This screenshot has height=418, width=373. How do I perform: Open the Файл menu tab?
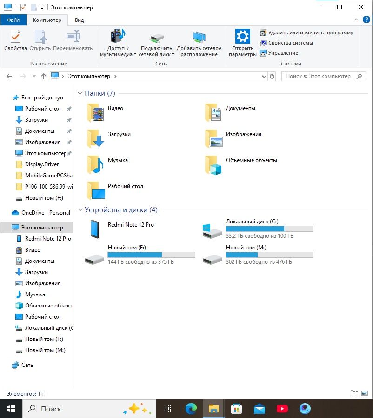[13, 20]
